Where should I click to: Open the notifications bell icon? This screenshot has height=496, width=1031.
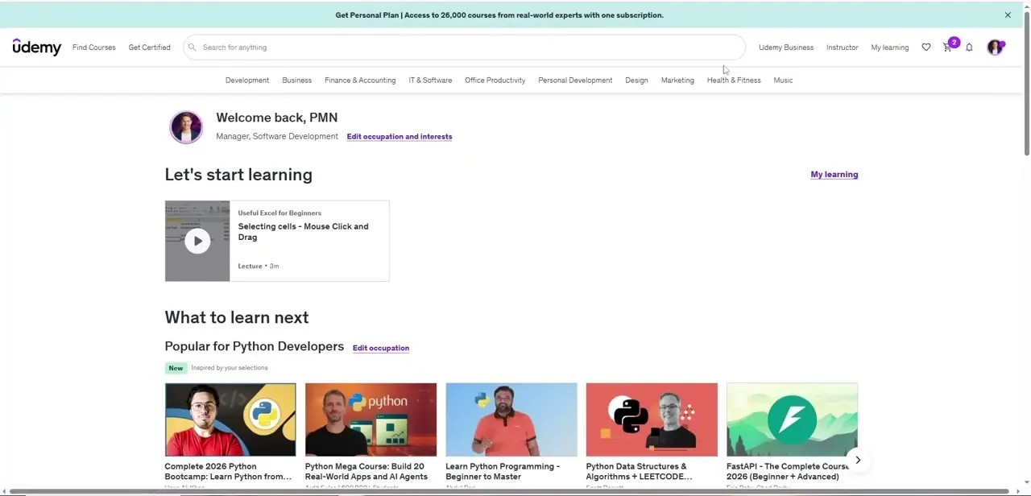tap(970, 48)
